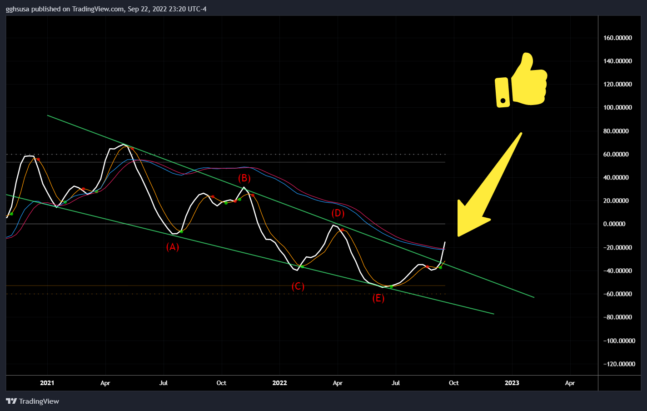Click the red wave label (E)
Viewport: 647px width, 411px height.
[378, 299]
